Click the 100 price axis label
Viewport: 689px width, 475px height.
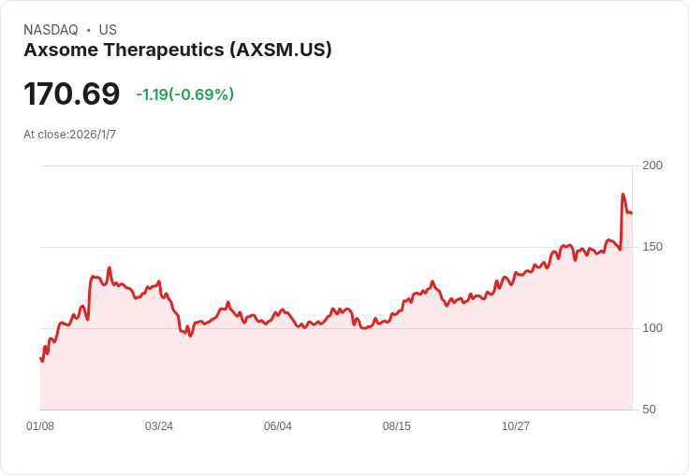pyautogui.click(x=652, y=328)
